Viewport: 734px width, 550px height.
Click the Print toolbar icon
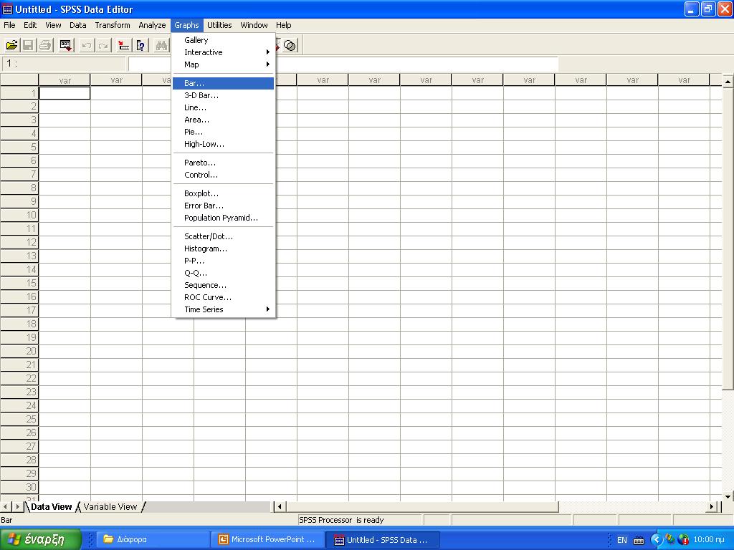pos(45,45)
